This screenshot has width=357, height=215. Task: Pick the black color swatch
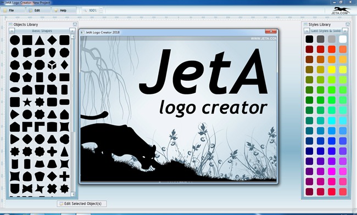click(x=309, y=39)
